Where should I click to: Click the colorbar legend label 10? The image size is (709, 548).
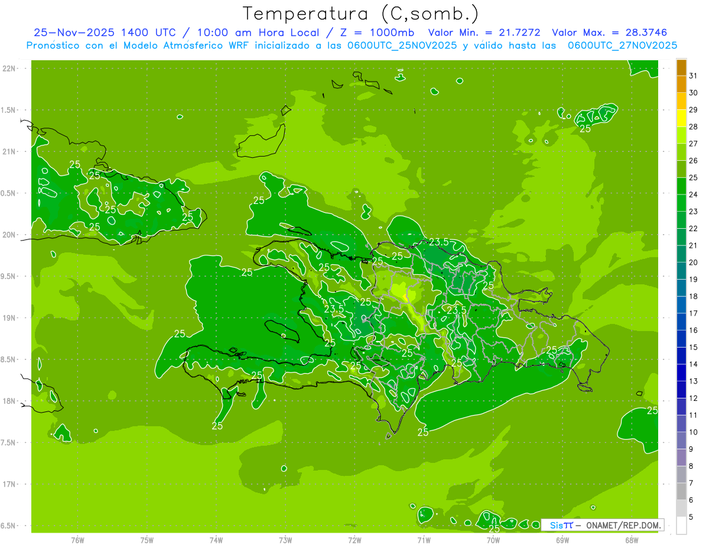coord(693,432)
